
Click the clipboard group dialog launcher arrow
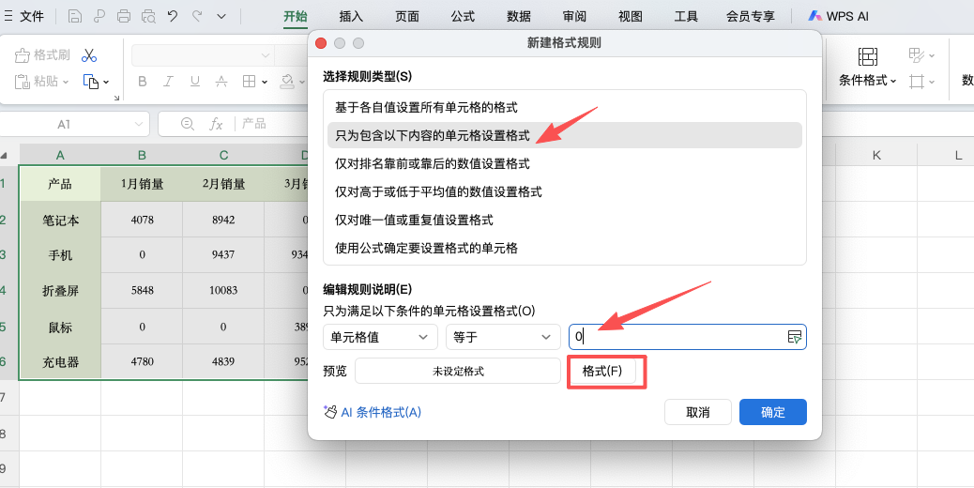tap(116, 98)
